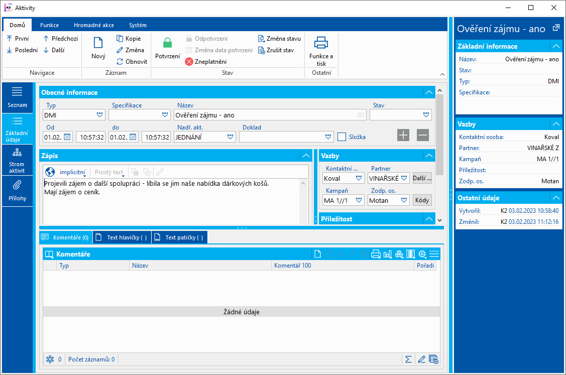This screenshot has width=566, height=375.
Task: Click the plus button beside Složka
Action: click(x=403, y=136)
